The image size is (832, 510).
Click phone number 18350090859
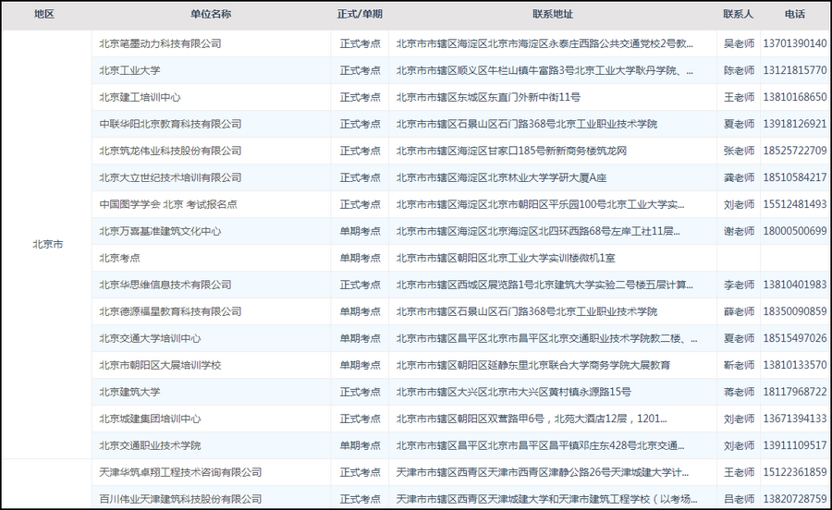795,311
